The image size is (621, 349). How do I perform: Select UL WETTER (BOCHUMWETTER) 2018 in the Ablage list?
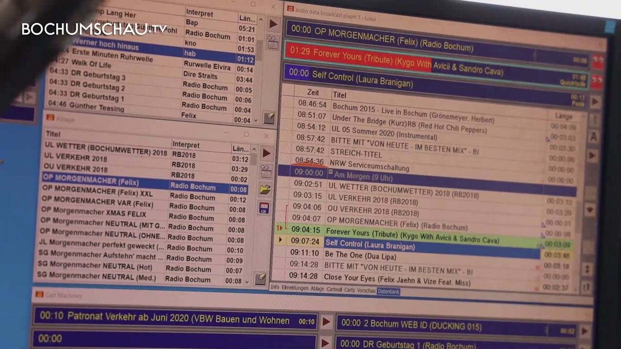click(147, 150)
